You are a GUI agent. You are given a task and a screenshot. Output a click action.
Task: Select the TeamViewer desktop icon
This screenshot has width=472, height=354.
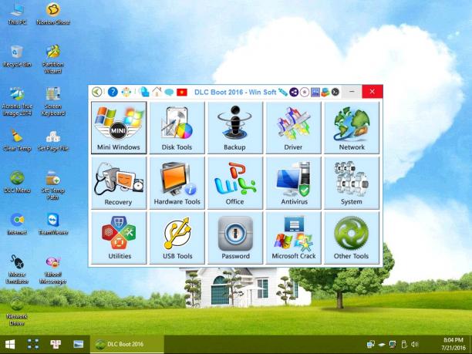tap(53, 224)
